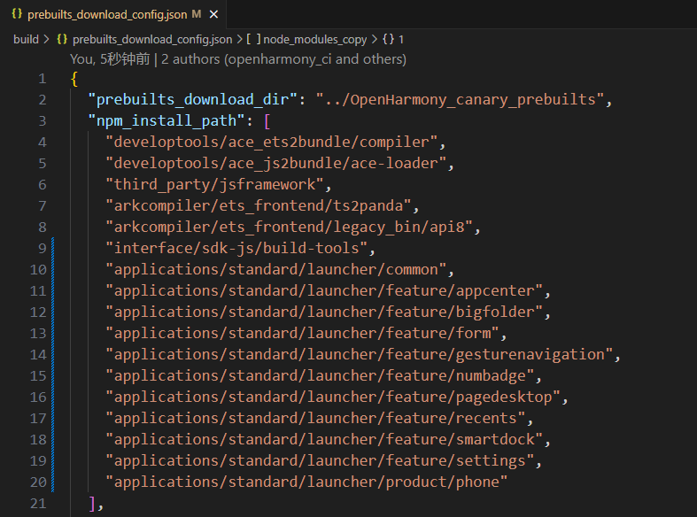Viewport: 697px width, 517px height.
Task: Click the feature/smartdock path string
Action: tap(324, 440)
